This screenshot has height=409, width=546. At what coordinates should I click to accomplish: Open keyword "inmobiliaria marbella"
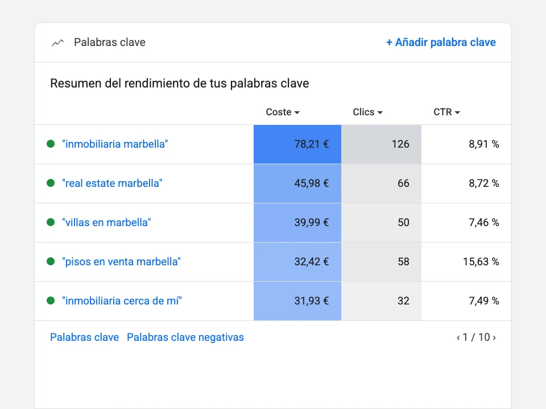tap(115, 144)
